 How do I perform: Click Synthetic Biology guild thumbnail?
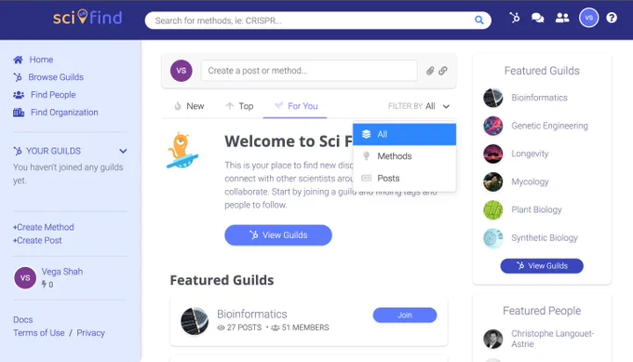(493, 237)
